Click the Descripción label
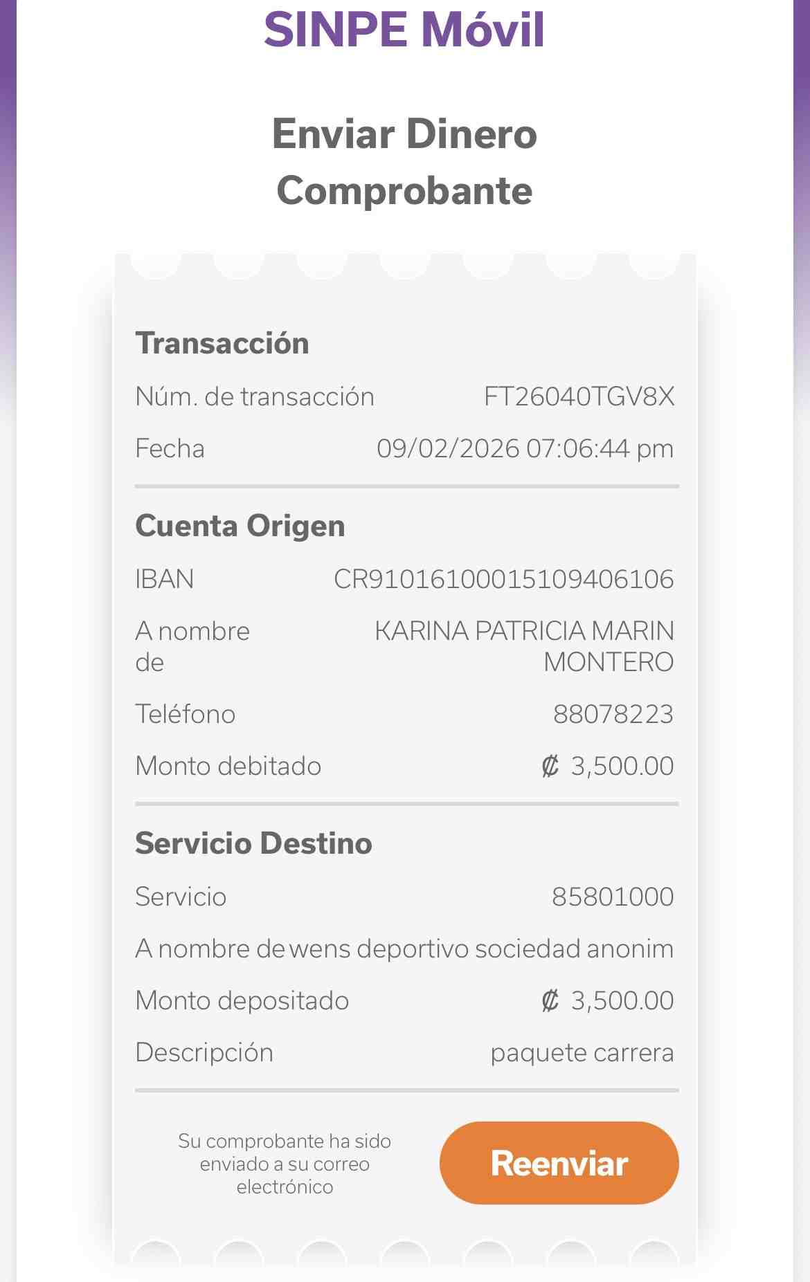This screenshot has height=1282, width=810. [204, 1052]
